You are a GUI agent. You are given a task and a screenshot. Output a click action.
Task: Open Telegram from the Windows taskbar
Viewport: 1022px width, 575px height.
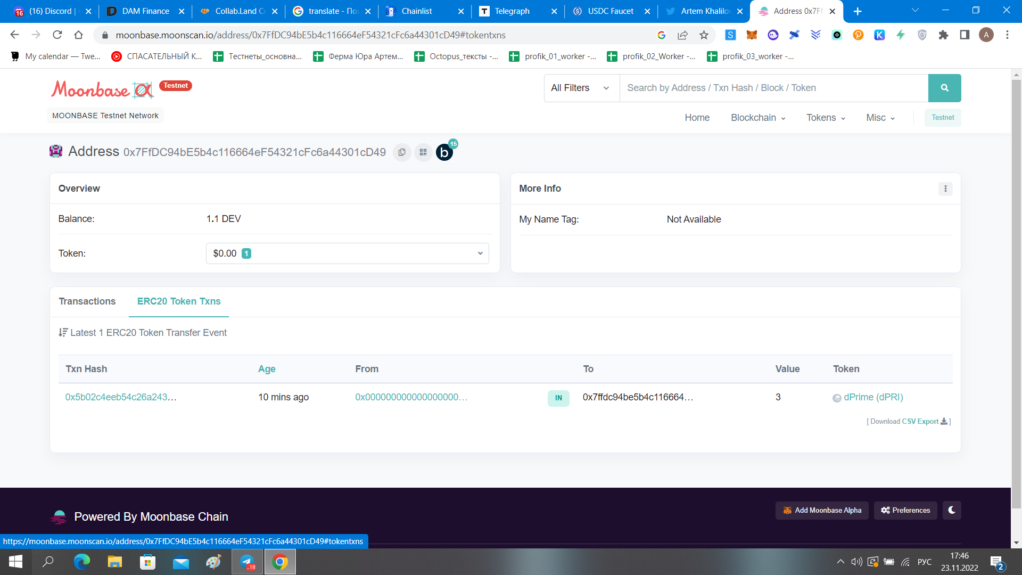tap(247, 562)
